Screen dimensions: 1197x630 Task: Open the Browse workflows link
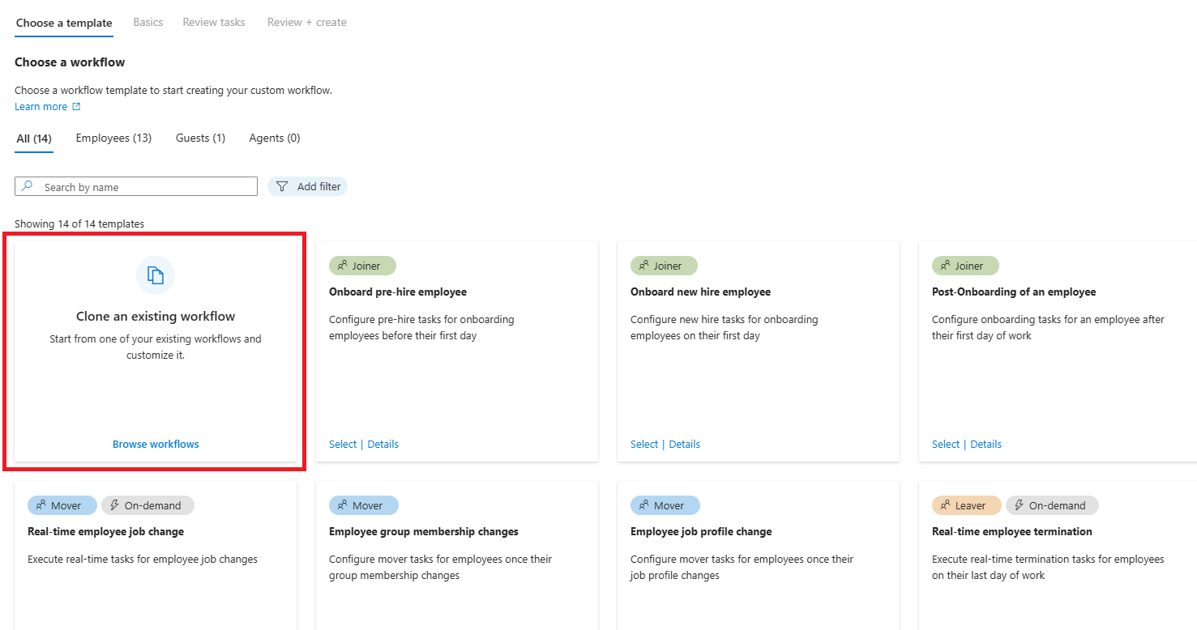point(156,444)
